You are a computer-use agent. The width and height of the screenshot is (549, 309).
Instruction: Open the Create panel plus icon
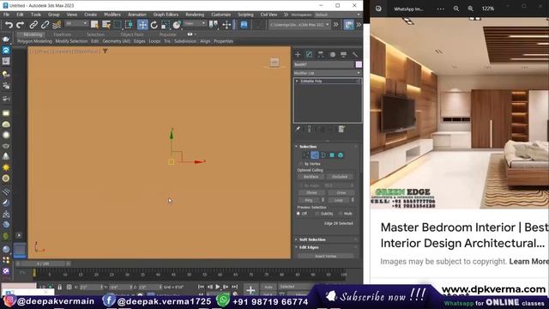click(298, 54)
